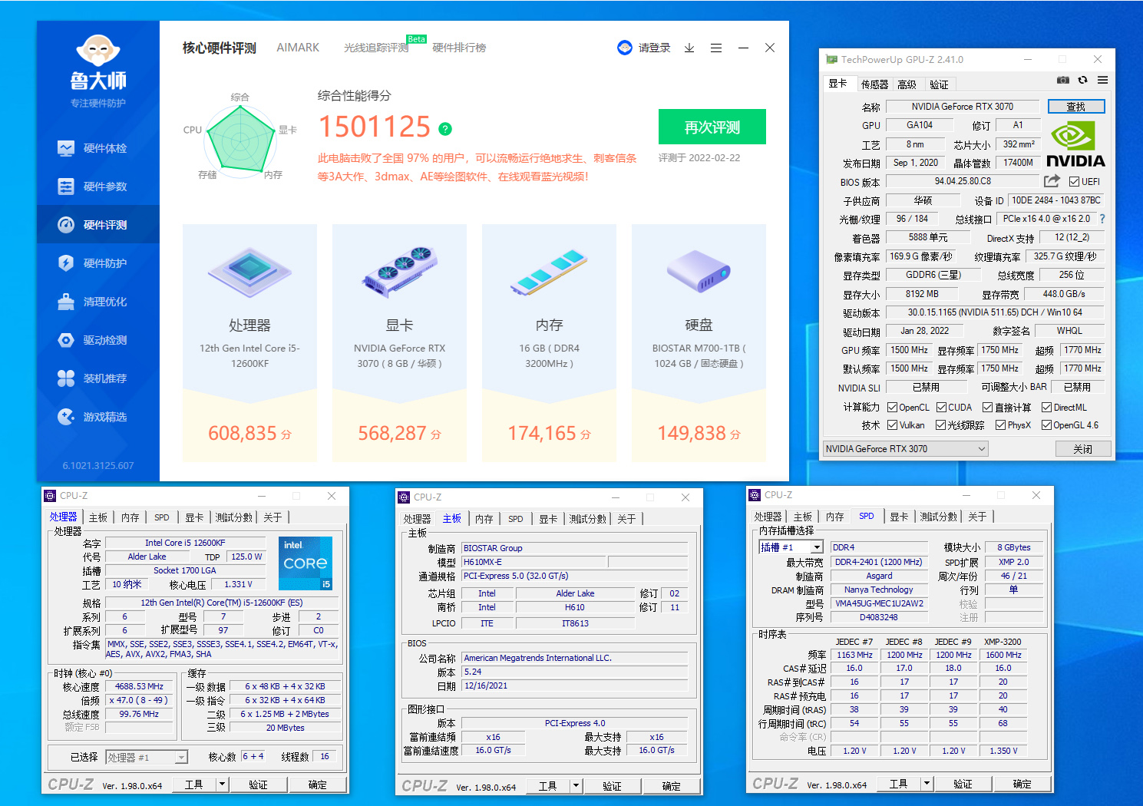Click the 请登录 login link
The height and width of the screenshot is (806, 1143).
[x=654, y=48]
